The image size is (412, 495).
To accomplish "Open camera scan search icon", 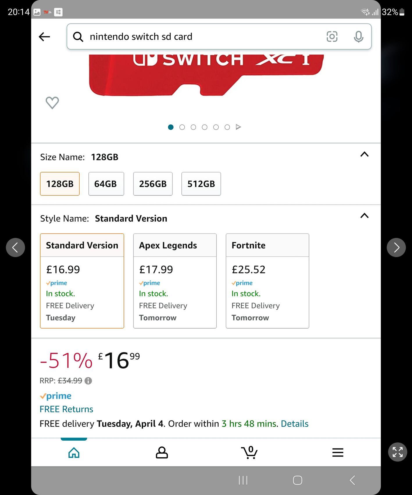I will pos(332,37).
